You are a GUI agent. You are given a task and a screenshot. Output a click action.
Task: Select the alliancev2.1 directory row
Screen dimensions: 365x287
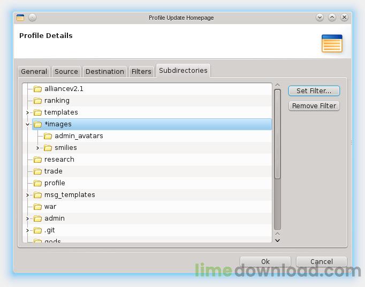pyautogui.click(x=147, y=89)
